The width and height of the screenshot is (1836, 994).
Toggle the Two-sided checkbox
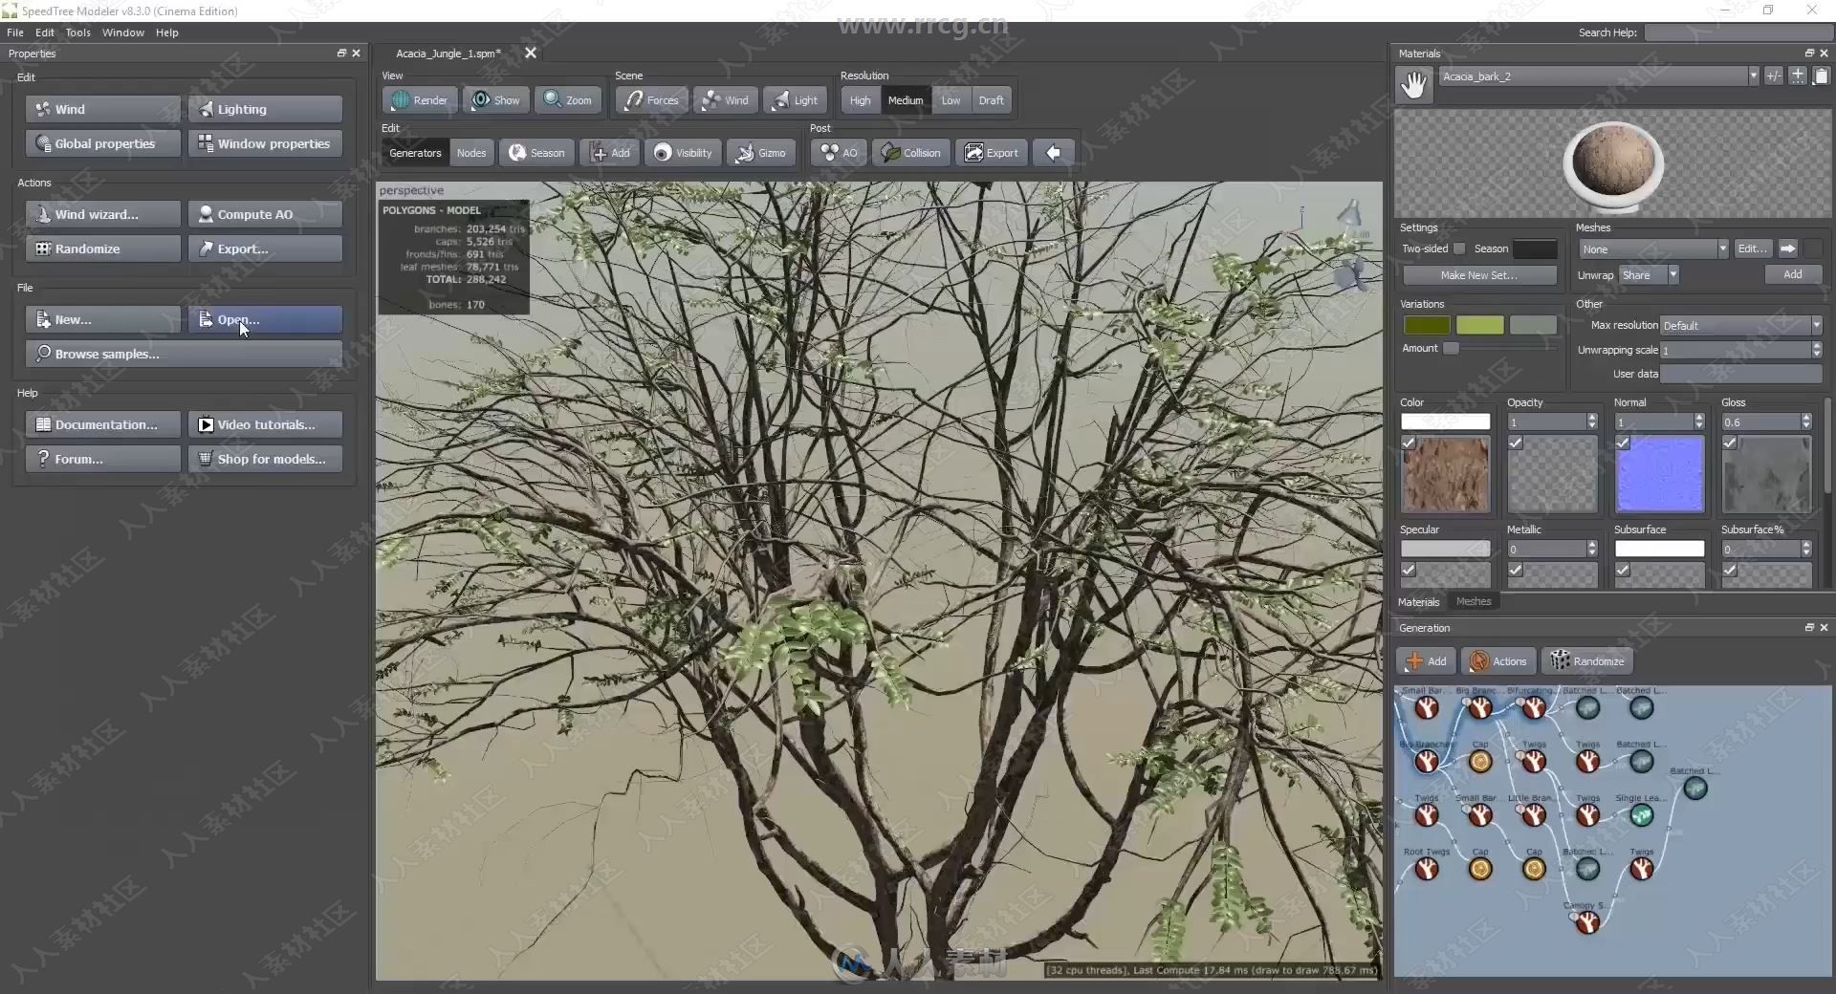pyautogui.click(x=1459, y=248)
